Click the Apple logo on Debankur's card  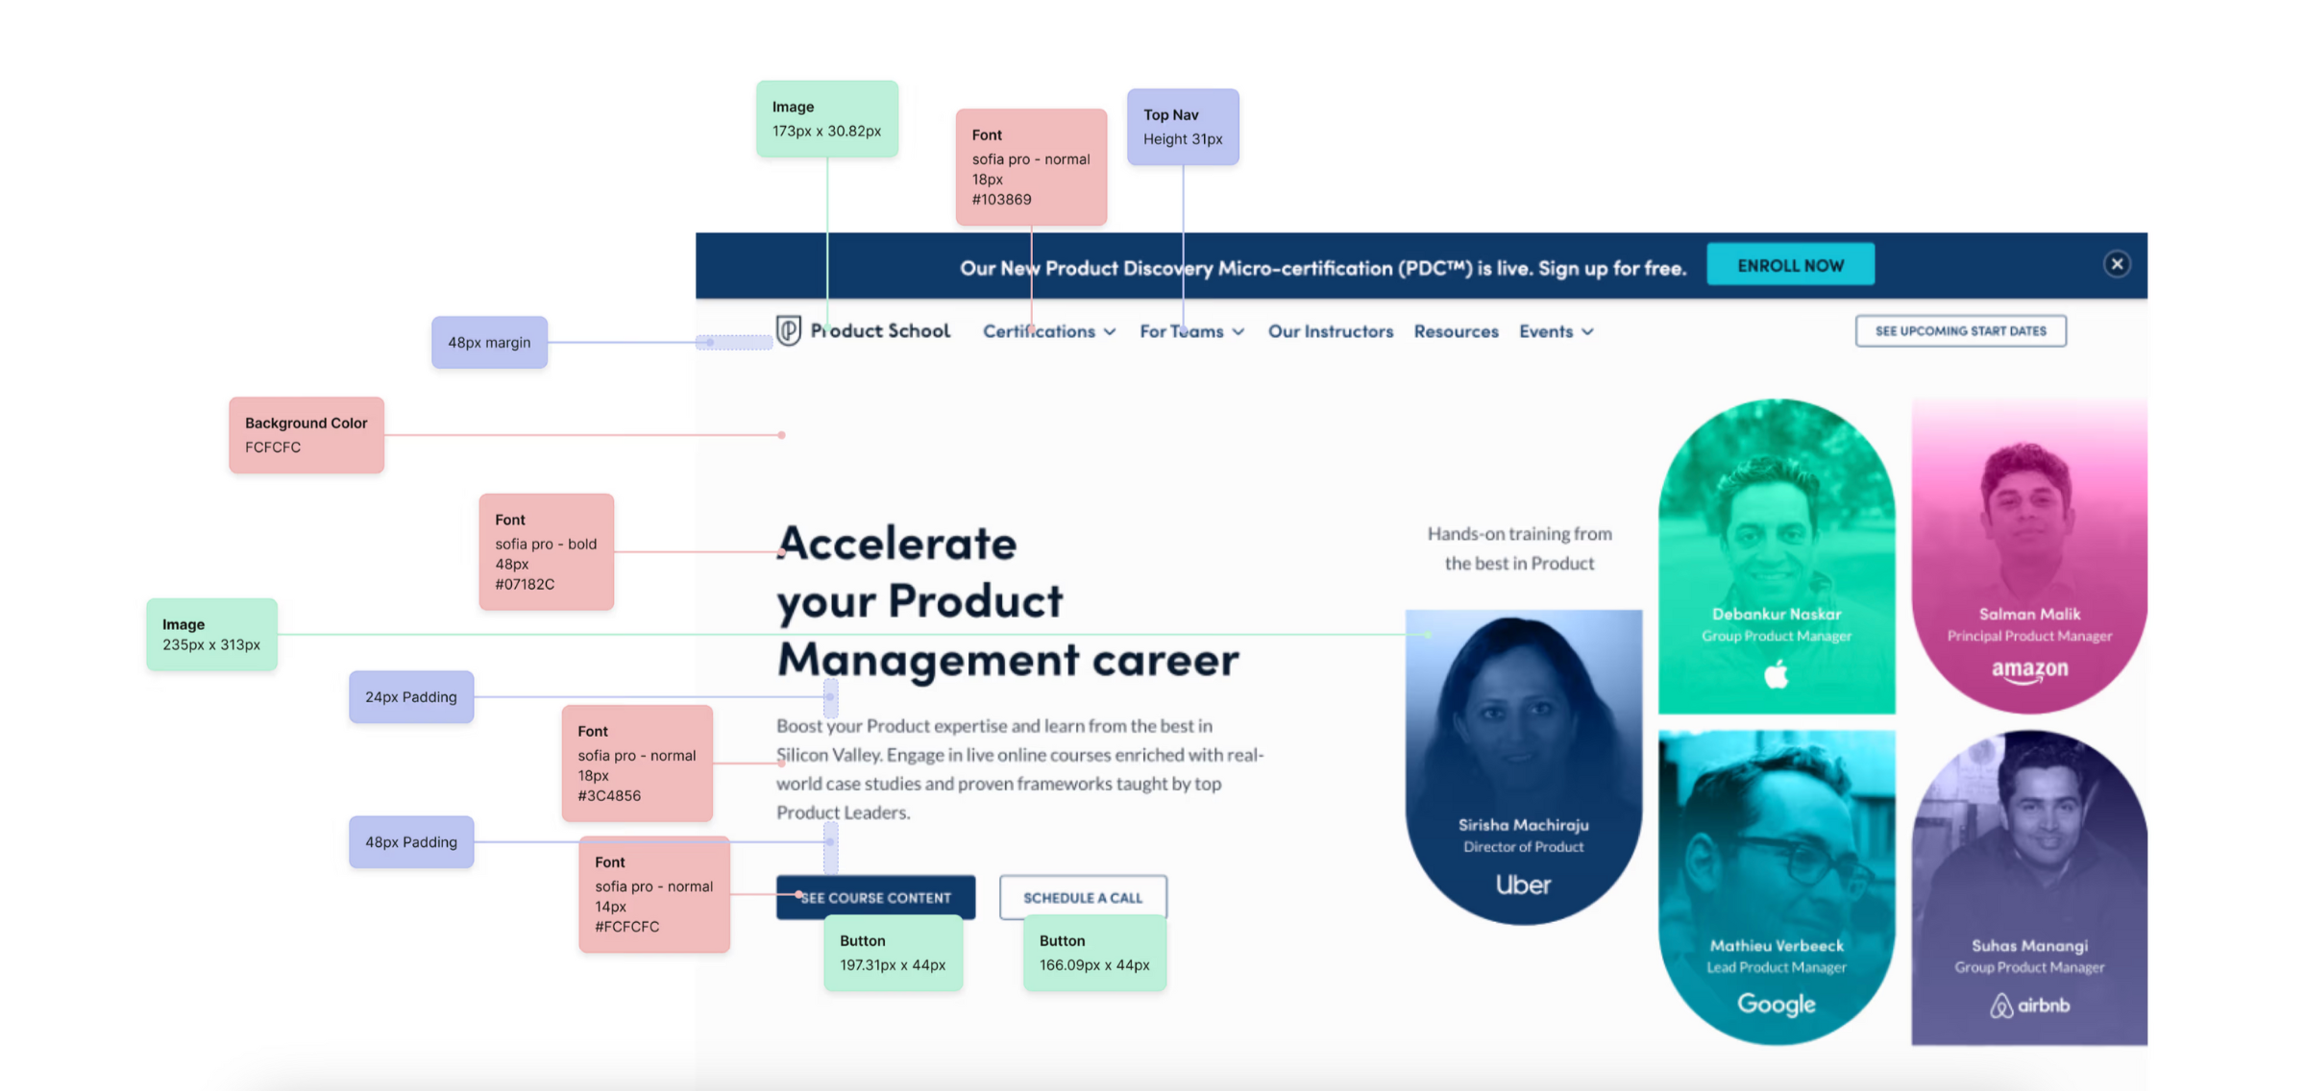pyautogui.click(x=1776, y=674)
